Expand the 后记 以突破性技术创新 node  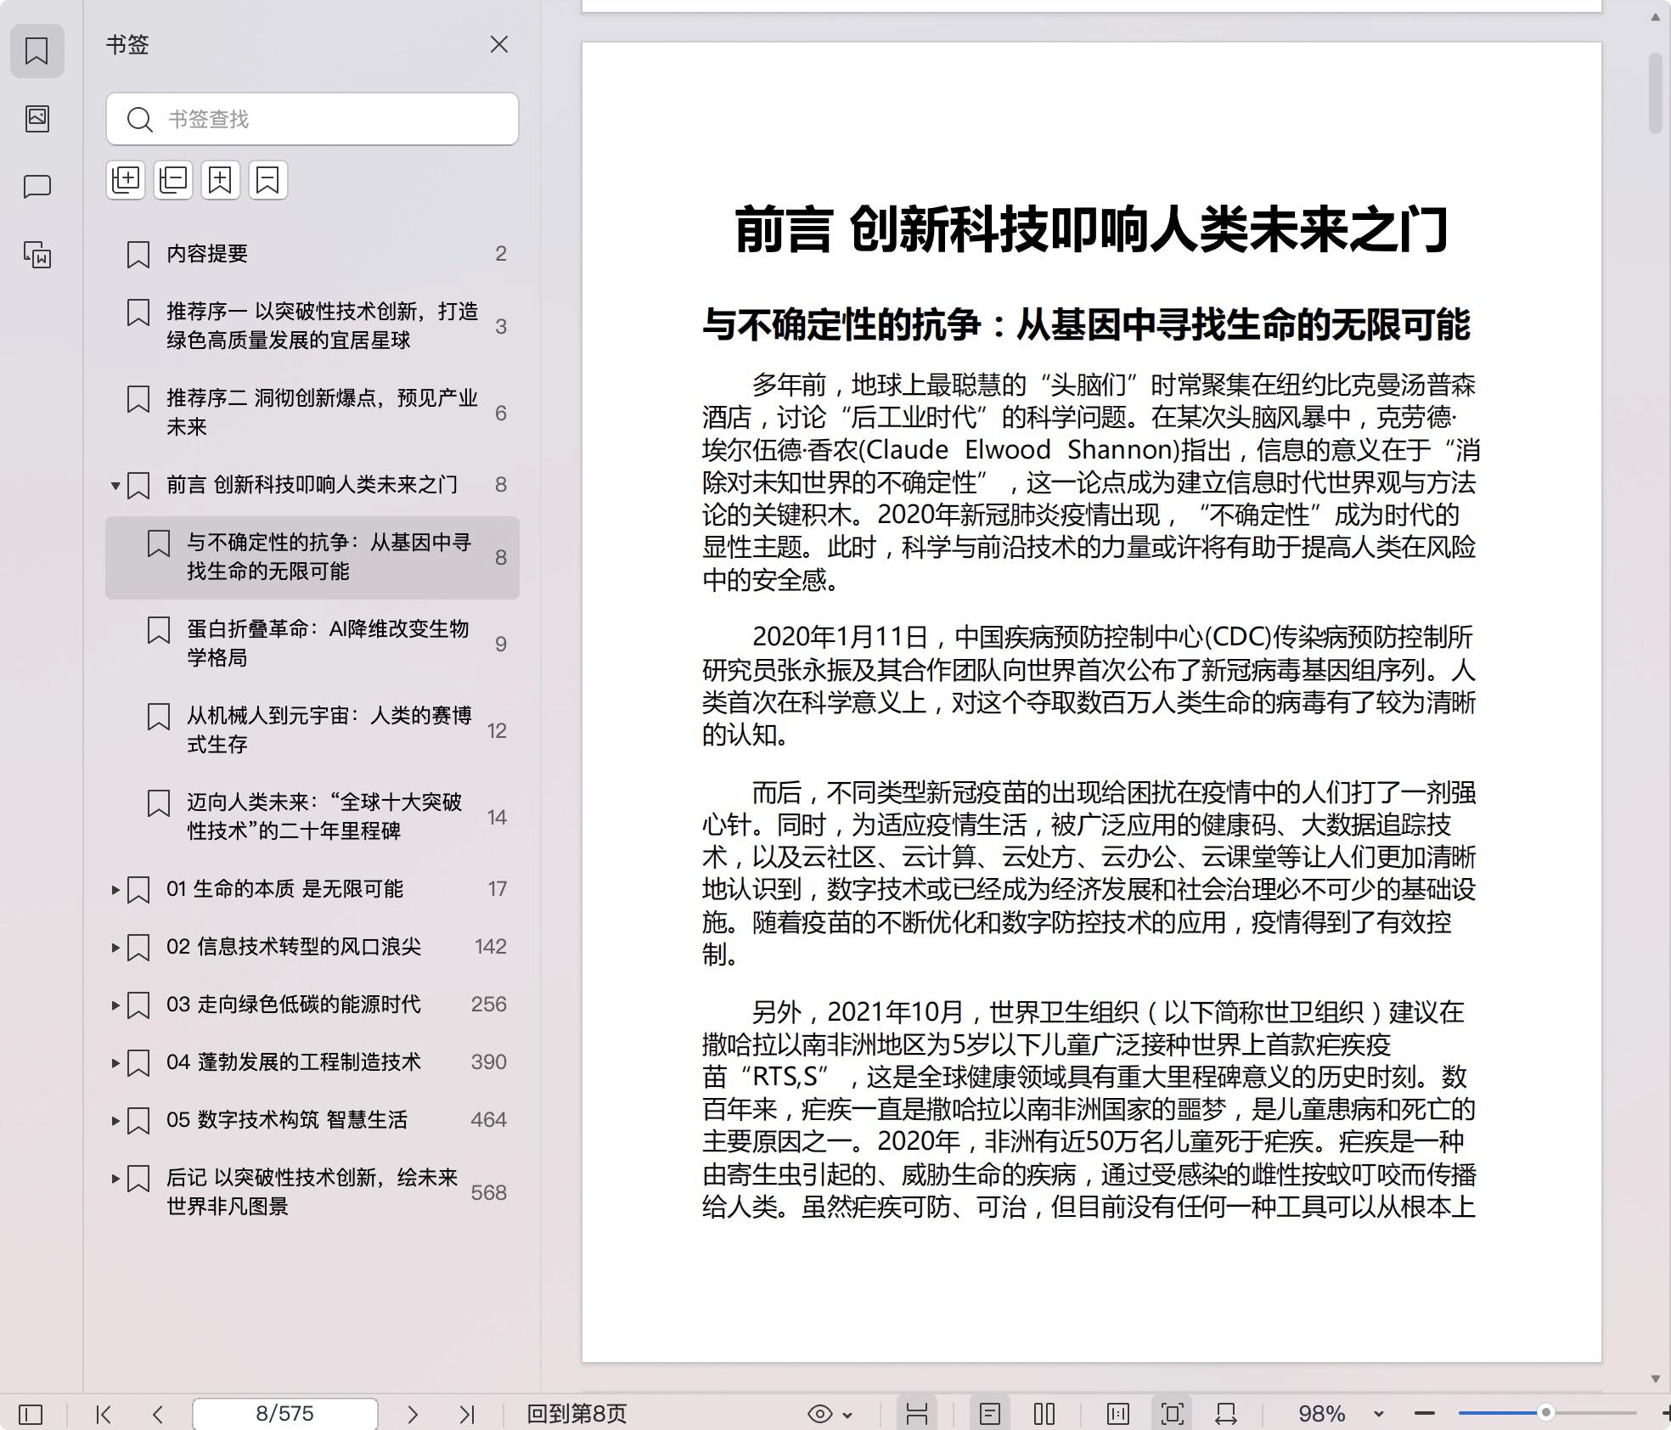115,1179
